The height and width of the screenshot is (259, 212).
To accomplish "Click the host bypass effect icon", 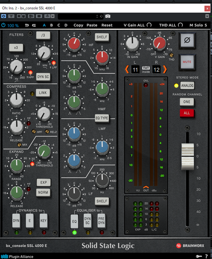I will click(x=11, y=16).
